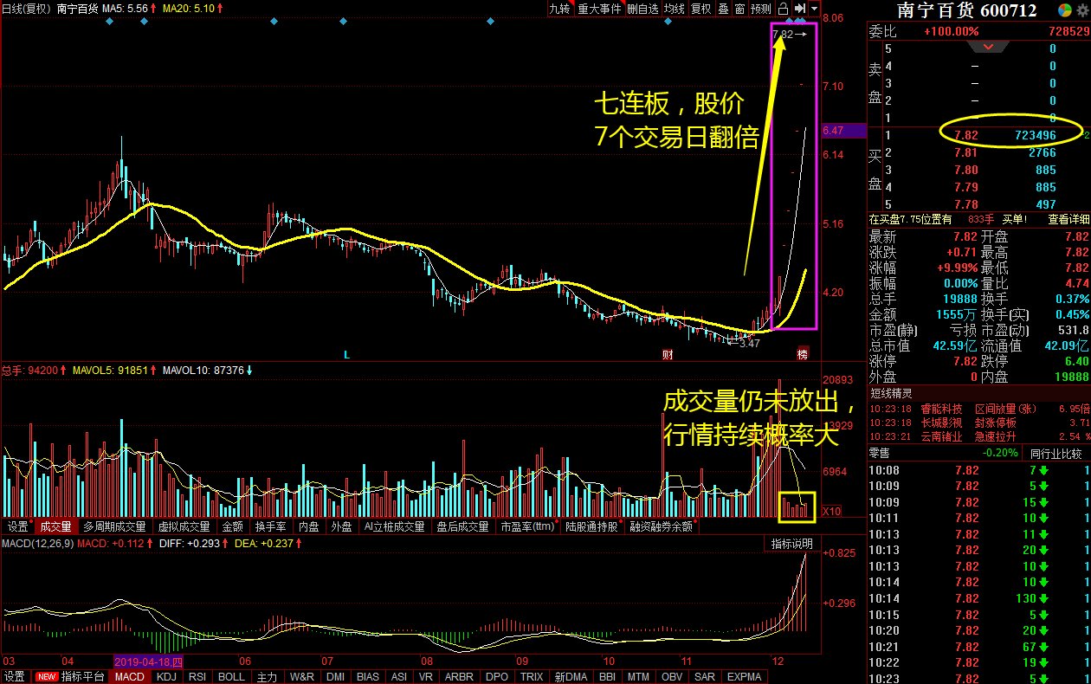Toggle the 均线 moving averages display
1091x684 pixels.
[675, 9]
